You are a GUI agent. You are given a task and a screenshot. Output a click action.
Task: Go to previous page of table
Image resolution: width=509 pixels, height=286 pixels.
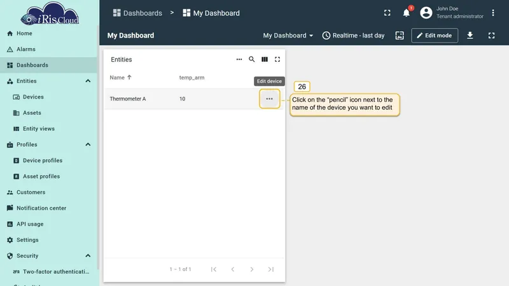point(233,269)
